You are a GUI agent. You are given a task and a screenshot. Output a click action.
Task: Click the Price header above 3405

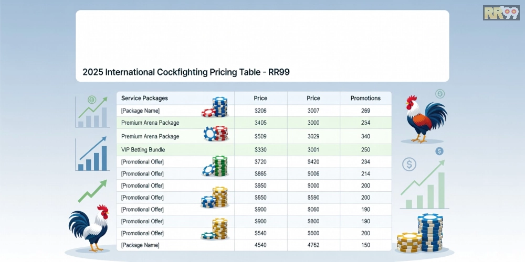(x=260, y=99)
